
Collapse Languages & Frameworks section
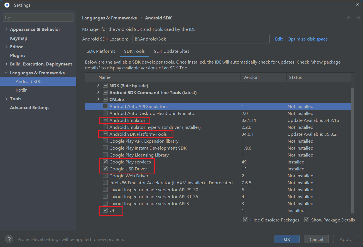[6, 73]
